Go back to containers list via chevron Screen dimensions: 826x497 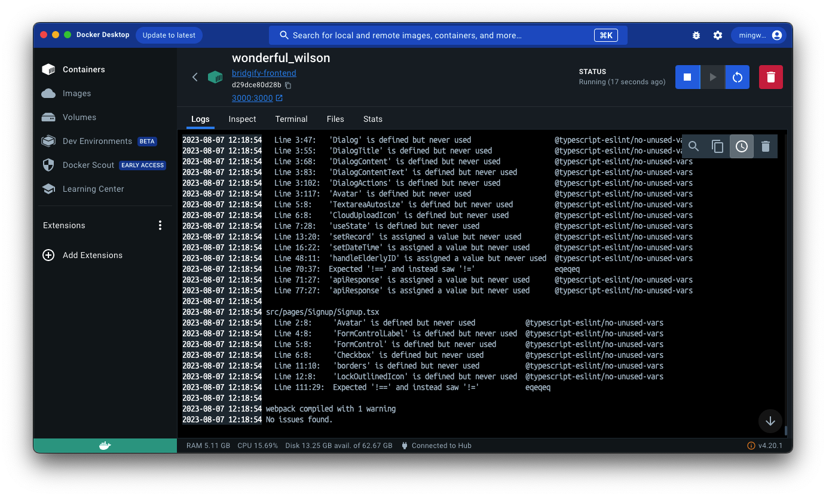coord(195,77)
